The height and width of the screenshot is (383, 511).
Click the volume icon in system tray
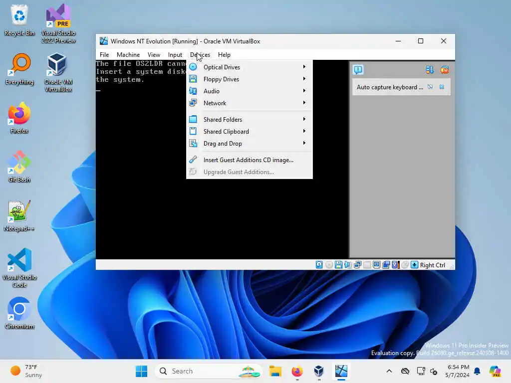(x=434, y=371)
